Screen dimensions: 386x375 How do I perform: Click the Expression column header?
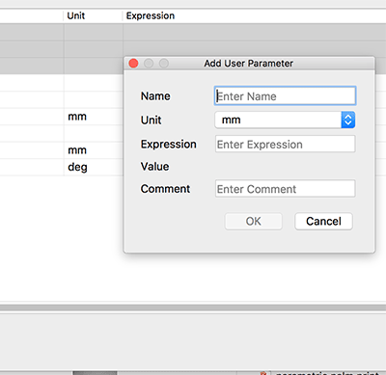tap(151, 15)
